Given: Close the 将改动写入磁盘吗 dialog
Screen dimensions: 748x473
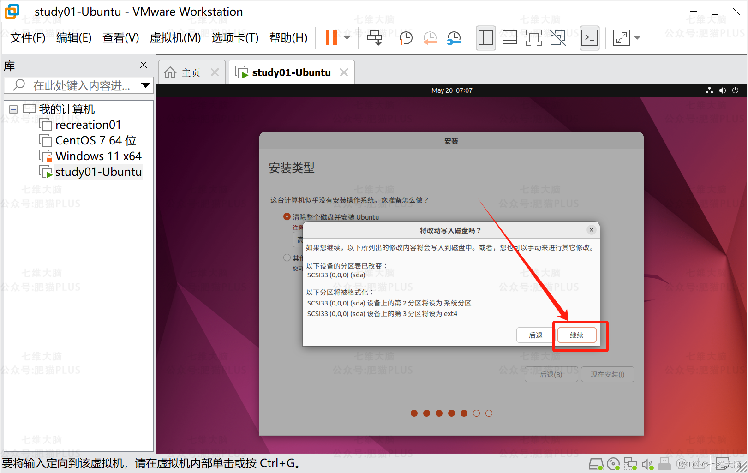Looking at the screenshot, I should [x=592, y=230].
